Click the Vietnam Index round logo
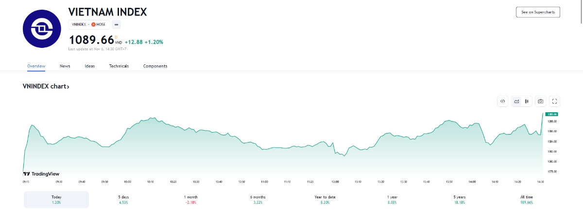The height and width of the screenshot is (211, 583). click(x=44, y=27)
